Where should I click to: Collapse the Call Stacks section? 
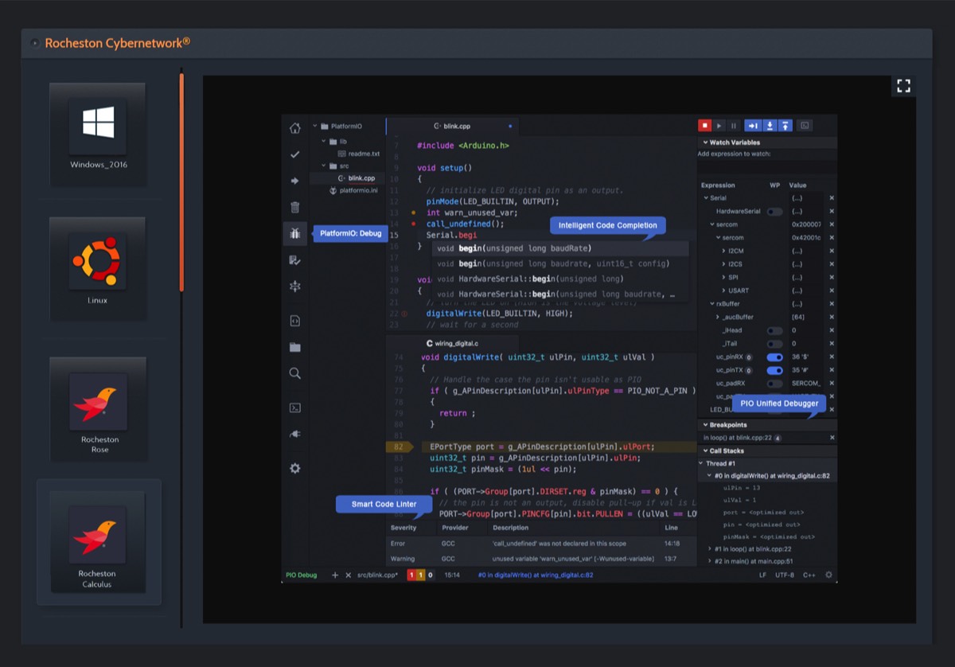pyautogui.click(x=704, y=451)
